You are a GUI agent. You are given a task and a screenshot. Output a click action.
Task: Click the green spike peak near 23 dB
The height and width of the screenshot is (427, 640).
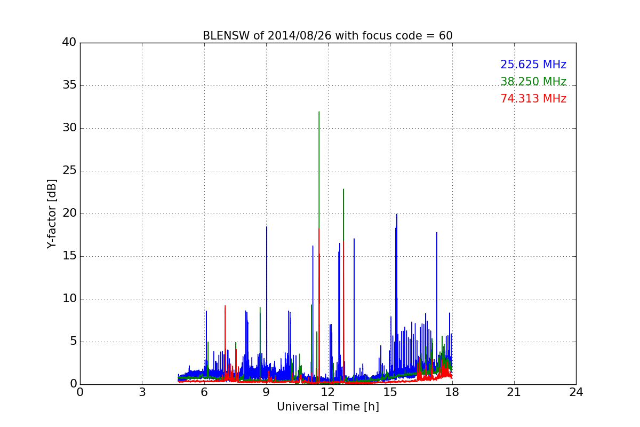point(343,189)
